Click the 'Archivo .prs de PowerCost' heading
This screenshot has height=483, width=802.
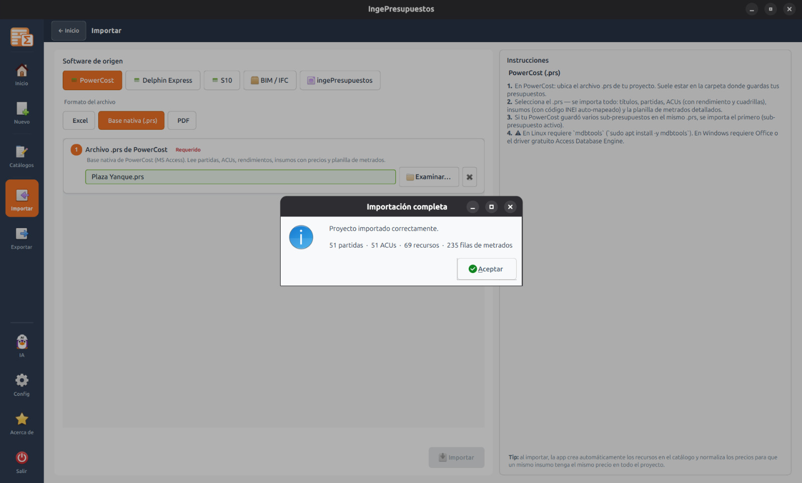(x=126, y=150)
